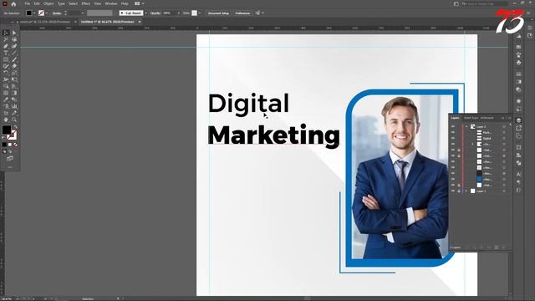Click the Stroke label link
Viewport: 535px width, 301px height.
(57, 13)
